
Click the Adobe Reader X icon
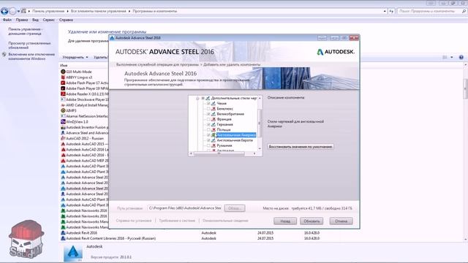tap(63, 94)
